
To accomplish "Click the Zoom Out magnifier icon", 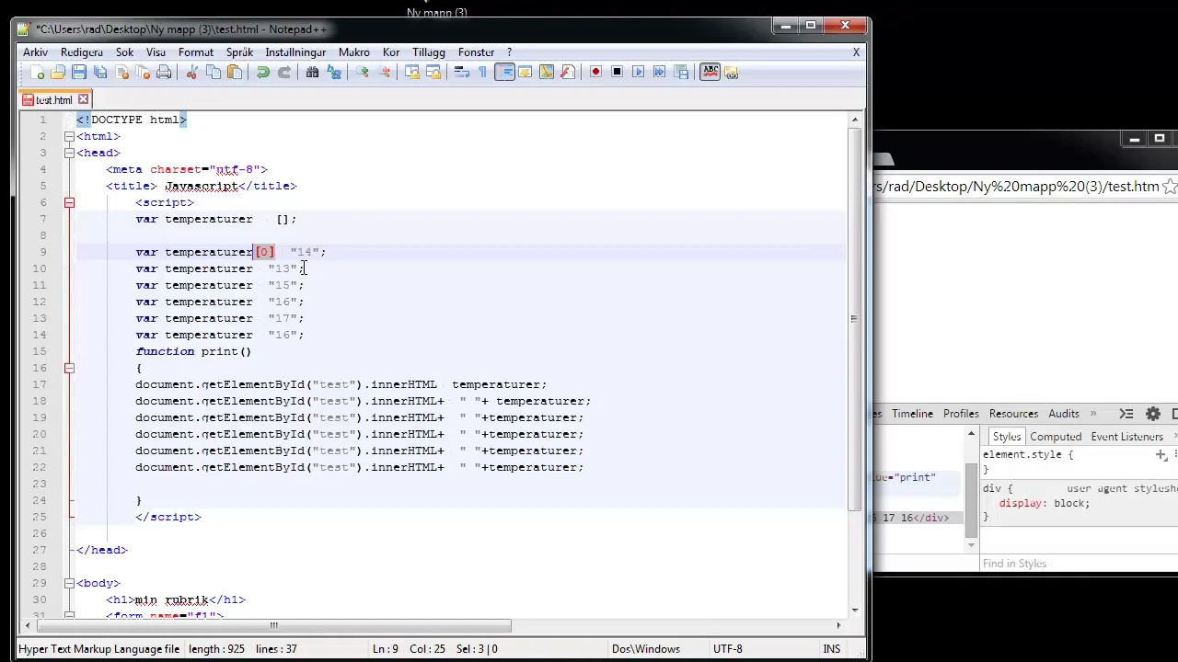I will coord(384,72).
